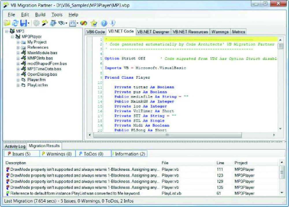Image resolution: width=289 pixels, height=207 pixels.
Task: Expand the MMP3Info.bas node
Action: click(x=18, y=58)
